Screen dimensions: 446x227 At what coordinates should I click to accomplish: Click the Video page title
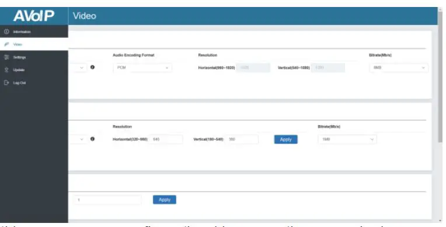pos(85,16)
